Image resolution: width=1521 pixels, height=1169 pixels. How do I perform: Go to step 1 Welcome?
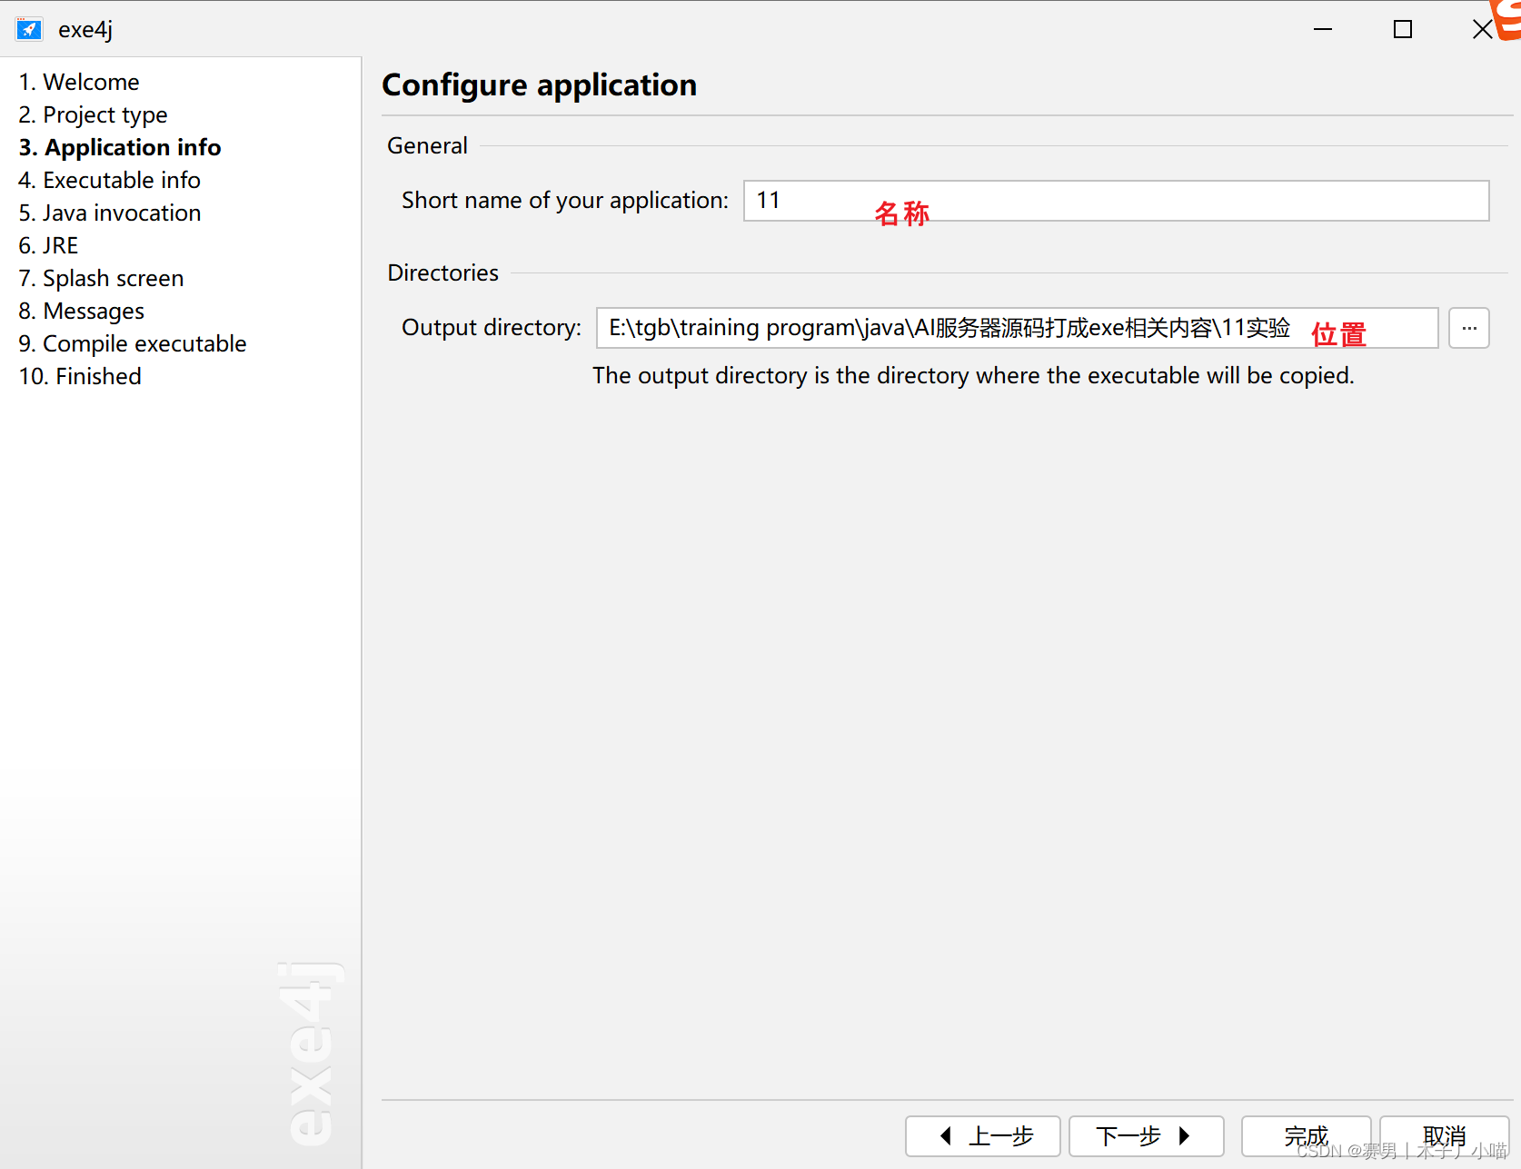tap(79, 82)
